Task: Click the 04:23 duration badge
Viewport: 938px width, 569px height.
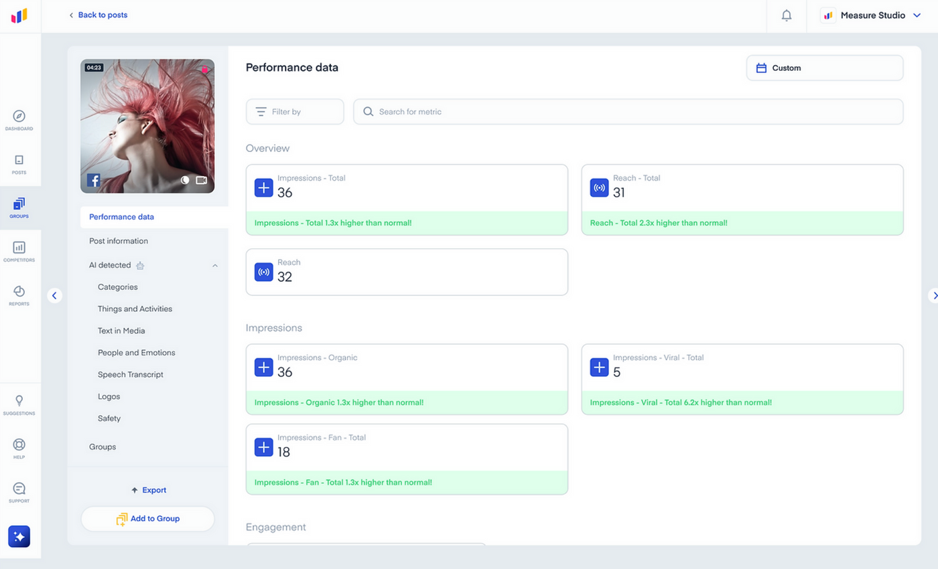Action: coord(94,68)
